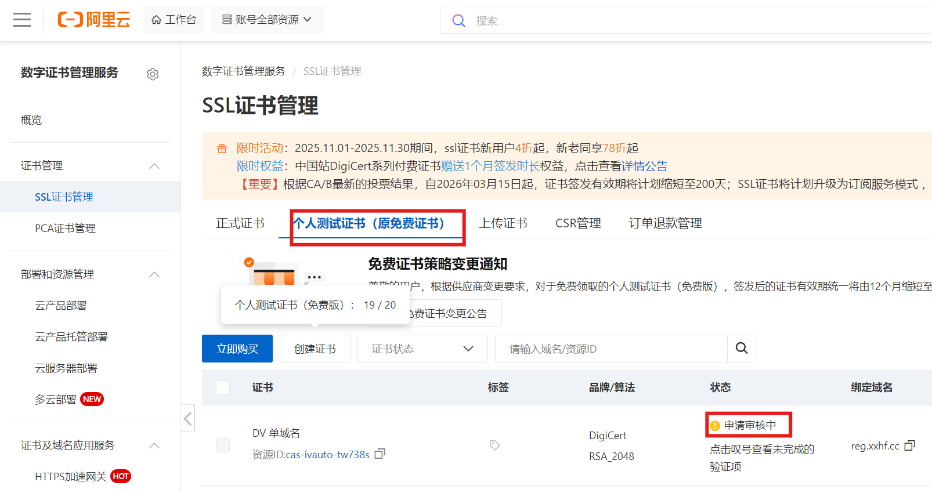932x493 pixels.
Task: Click the Aliyun logo
Action: coord(93,20)
